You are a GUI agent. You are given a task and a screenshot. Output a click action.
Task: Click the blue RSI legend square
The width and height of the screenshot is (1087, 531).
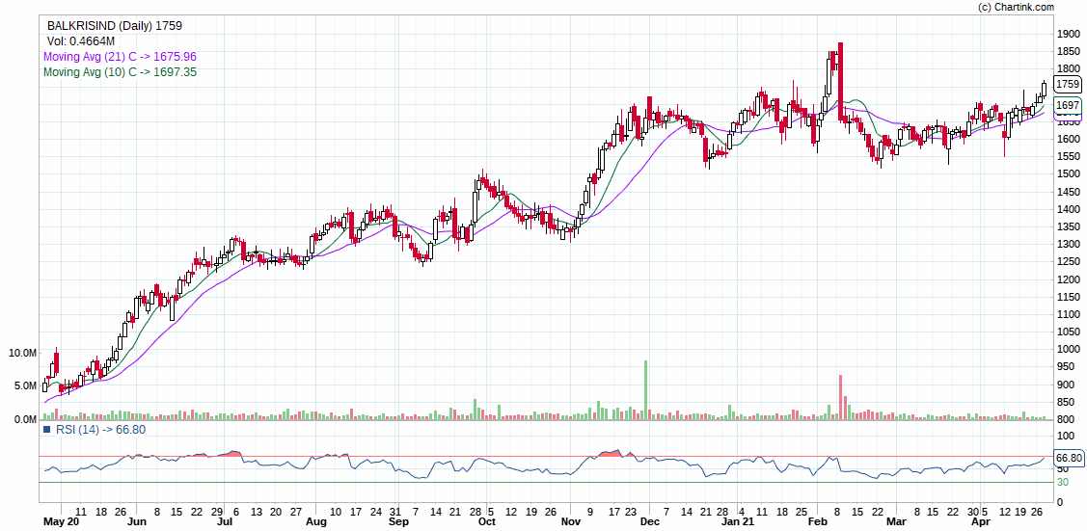(46, 429)
